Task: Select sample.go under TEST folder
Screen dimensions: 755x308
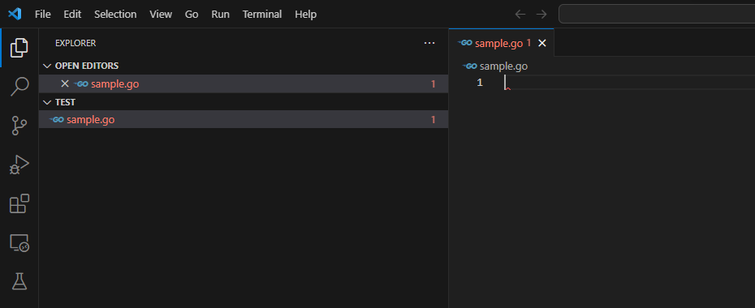Action: pyautogui.click(x=244, y=120)
